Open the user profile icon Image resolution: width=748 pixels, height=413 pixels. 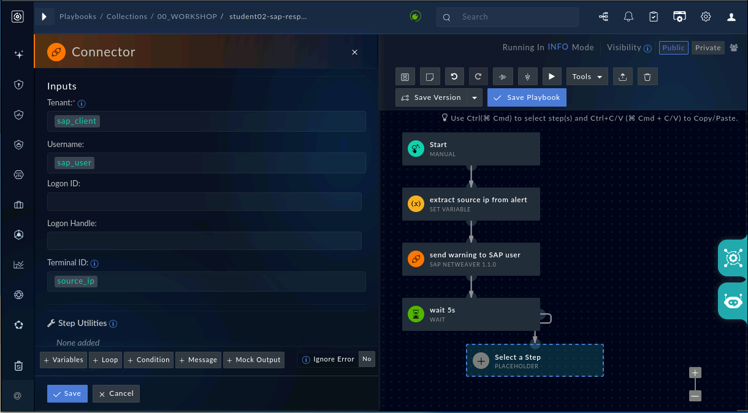pos(731,17)
